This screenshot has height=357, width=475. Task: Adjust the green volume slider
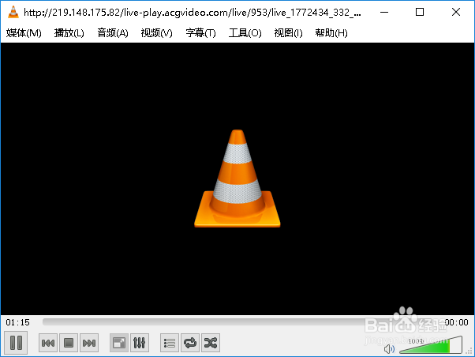(431, 345)
